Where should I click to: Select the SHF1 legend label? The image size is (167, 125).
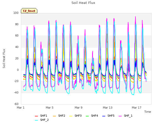(44, 116)
